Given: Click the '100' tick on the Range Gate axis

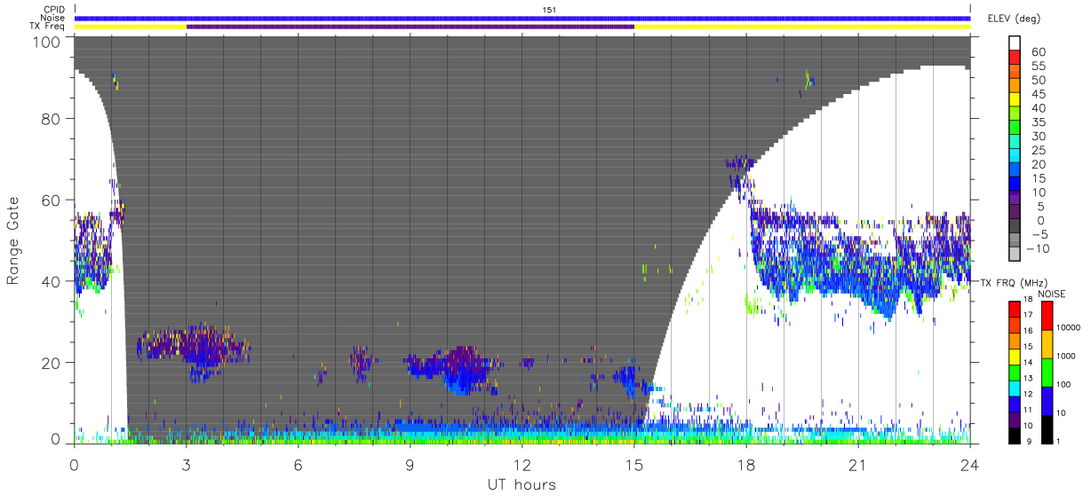Looking at the screenshot, I should tap(46, 42).
